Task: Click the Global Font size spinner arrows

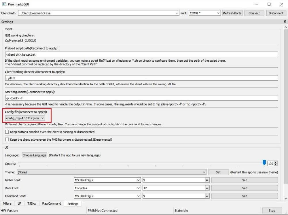Action: click(x=207, y=180)
